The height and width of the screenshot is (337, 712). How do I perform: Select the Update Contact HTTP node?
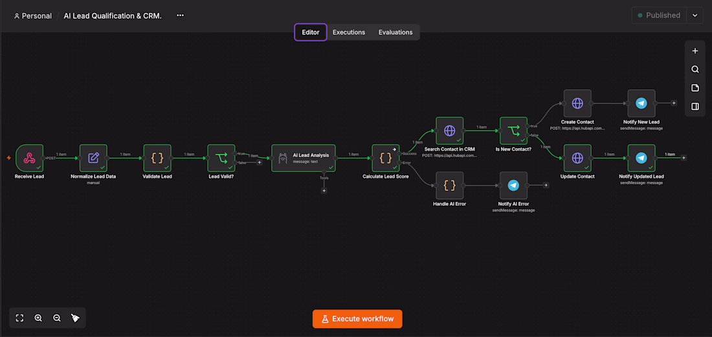coord(577,158)
